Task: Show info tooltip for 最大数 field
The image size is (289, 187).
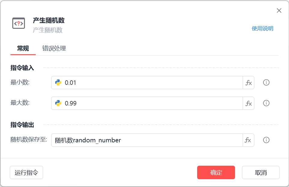Action: click(x=266, y=103)
